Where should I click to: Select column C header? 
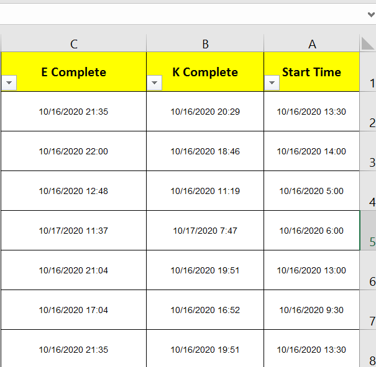(x=73, y=43)
